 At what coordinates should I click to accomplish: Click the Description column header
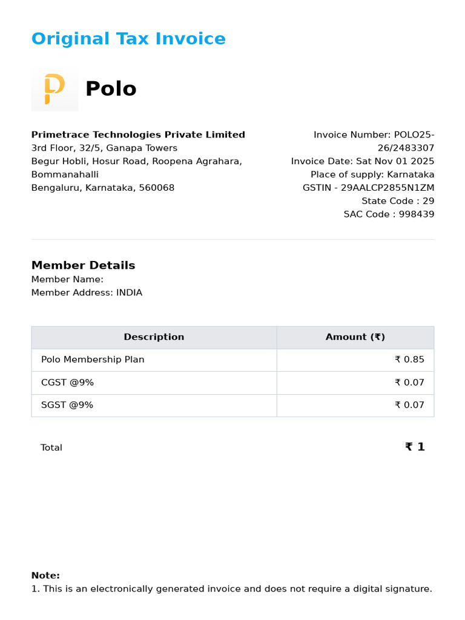point(154,337)
